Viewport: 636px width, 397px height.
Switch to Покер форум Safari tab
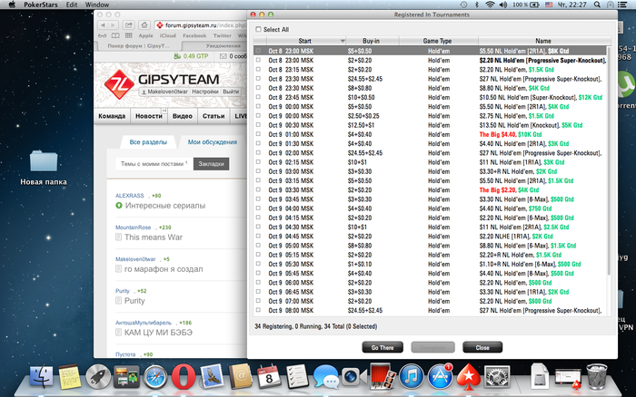coord(138,45)
